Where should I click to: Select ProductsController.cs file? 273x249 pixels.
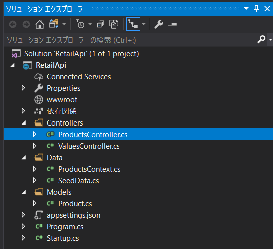[x=93, y=135]
